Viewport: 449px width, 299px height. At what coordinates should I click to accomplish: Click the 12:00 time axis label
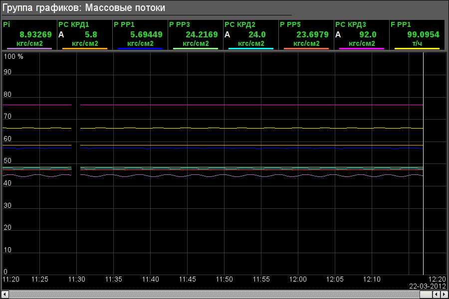(x=298, y=279)
